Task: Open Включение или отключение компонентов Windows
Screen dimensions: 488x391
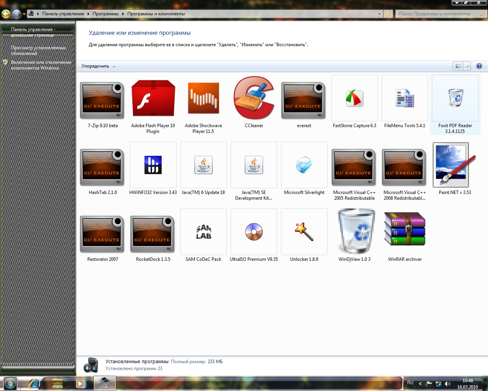Action: click(41, 65)
